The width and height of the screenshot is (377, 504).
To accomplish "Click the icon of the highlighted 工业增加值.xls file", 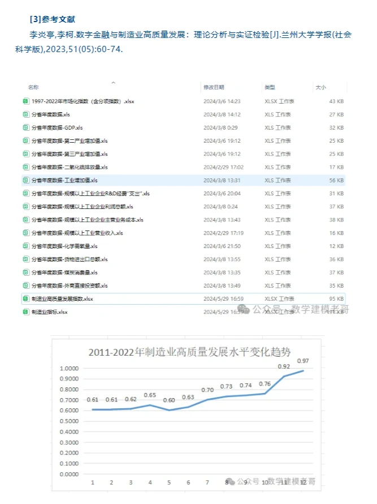I will 25,180.
